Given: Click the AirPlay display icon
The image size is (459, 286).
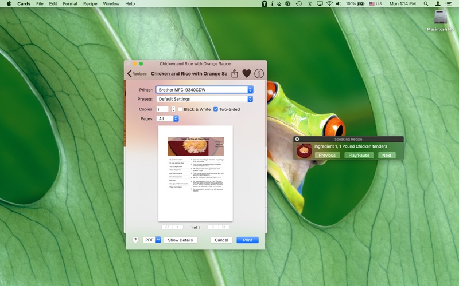Looking at the screenshot, I should pos(320,3).
